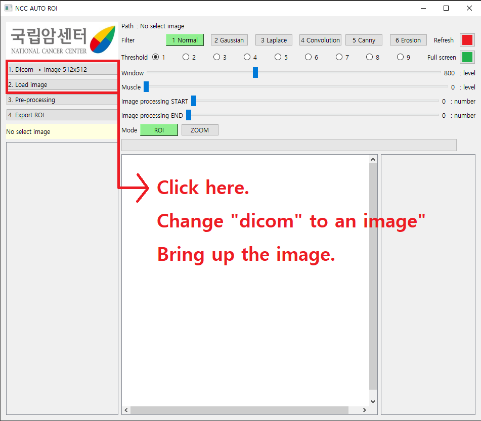Viewport: 481px width, 421px height.
Task: Apply the 3 Laplace filter
Action: pos(273,40)
